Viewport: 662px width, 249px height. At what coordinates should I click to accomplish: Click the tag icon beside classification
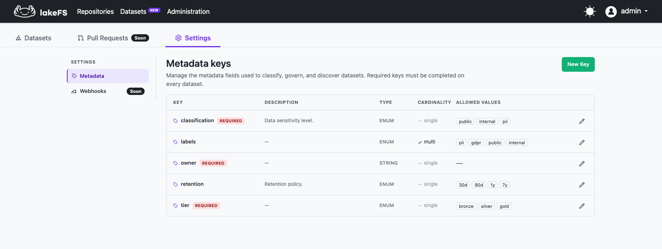[x=176, y=121]
